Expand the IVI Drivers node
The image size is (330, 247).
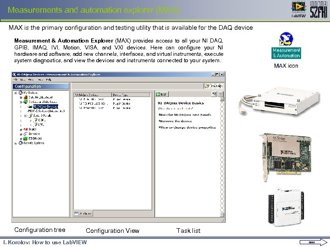coord(21,139)
